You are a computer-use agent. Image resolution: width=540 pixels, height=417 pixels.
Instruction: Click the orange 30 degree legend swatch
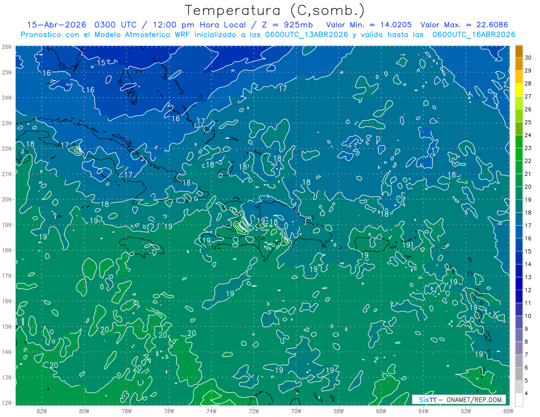[x=519, y=52]
